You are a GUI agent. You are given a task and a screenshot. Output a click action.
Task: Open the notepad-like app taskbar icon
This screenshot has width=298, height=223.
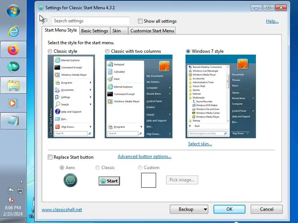coord(13,121)
